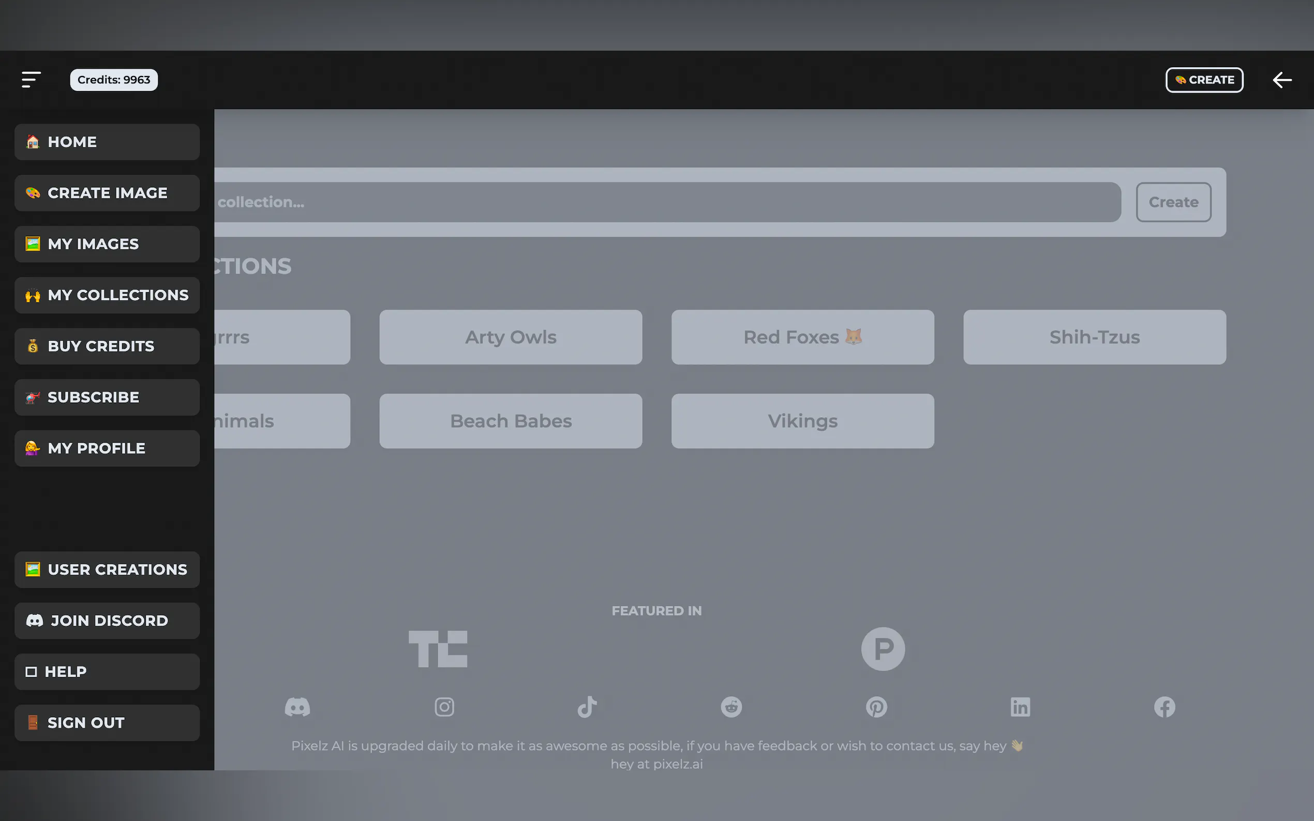Open the Reddit footer icon

point(731,707)
